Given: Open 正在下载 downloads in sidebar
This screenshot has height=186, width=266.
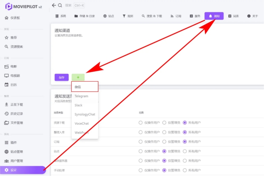Looking at the screenshot, I should 14,104.
